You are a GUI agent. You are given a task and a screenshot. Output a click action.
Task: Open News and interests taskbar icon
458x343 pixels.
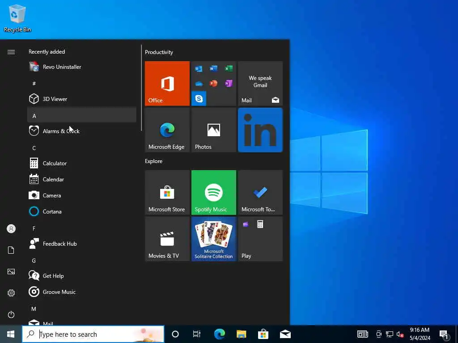click(362, 334)
